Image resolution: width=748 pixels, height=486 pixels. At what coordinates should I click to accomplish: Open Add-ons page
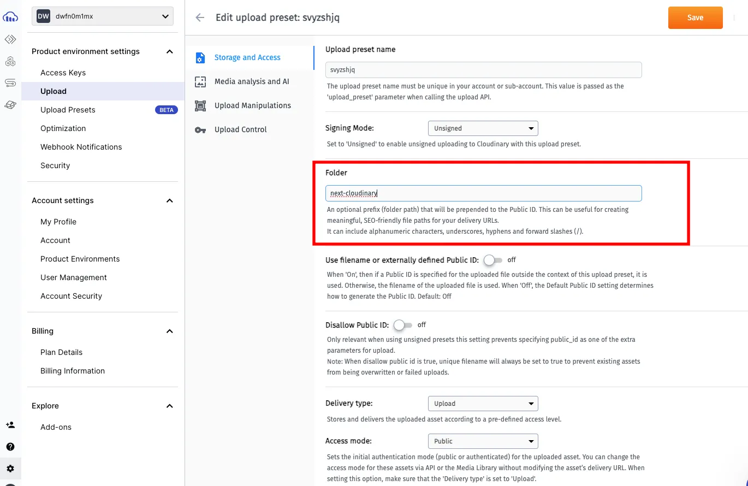click(56, 427)
